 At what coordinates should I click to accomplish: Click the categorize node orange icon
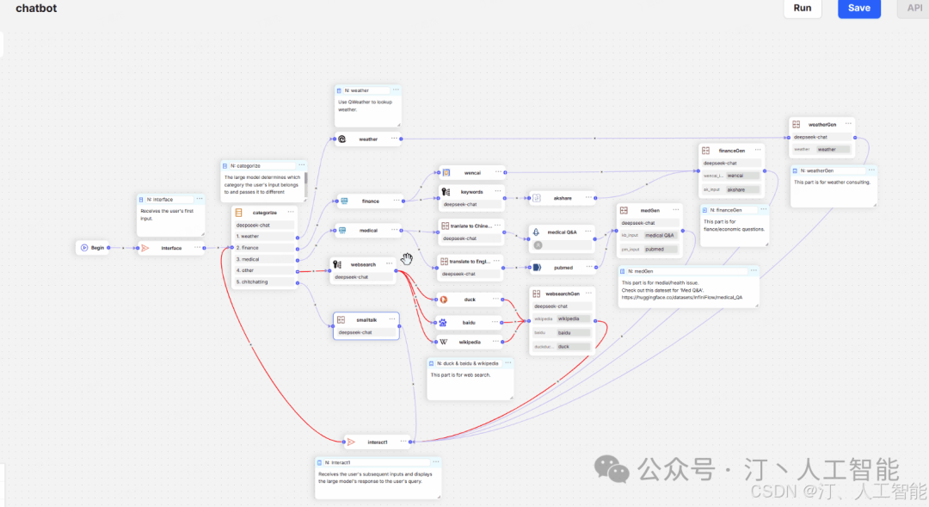[239, 213]
